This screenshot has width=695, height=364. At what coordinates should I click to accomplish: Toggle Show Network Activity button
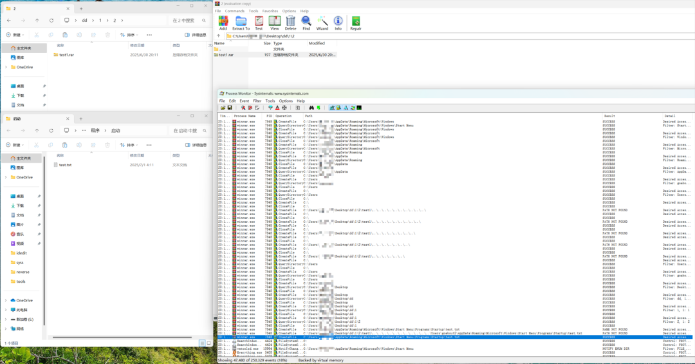coord(346,108)
